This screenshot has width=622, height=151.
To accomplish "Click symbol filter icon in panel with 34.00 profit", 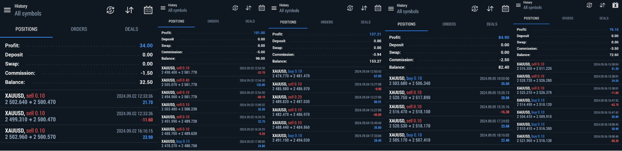I will (110, 10).
